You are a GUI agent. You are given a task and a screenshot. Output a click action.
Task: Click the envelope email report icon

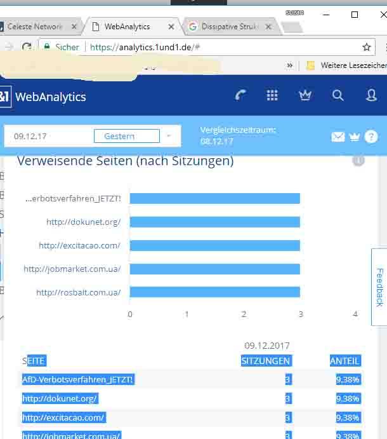click(338, 137)
